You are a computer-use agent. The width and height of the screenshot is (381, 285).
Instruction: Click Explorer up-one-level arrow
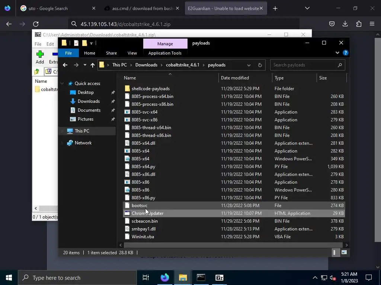(x=93, y=65)
